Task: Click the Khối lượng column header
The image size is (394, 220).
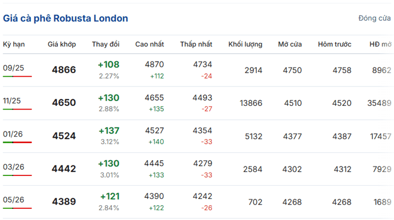Action: pyautogui.click(x=245, y=44)
